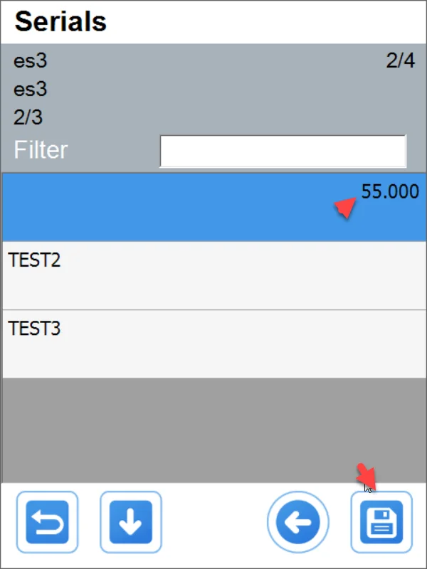Click the top es3 label beside 2/4
Screen dimensions: 427x569
pos(30,61)
